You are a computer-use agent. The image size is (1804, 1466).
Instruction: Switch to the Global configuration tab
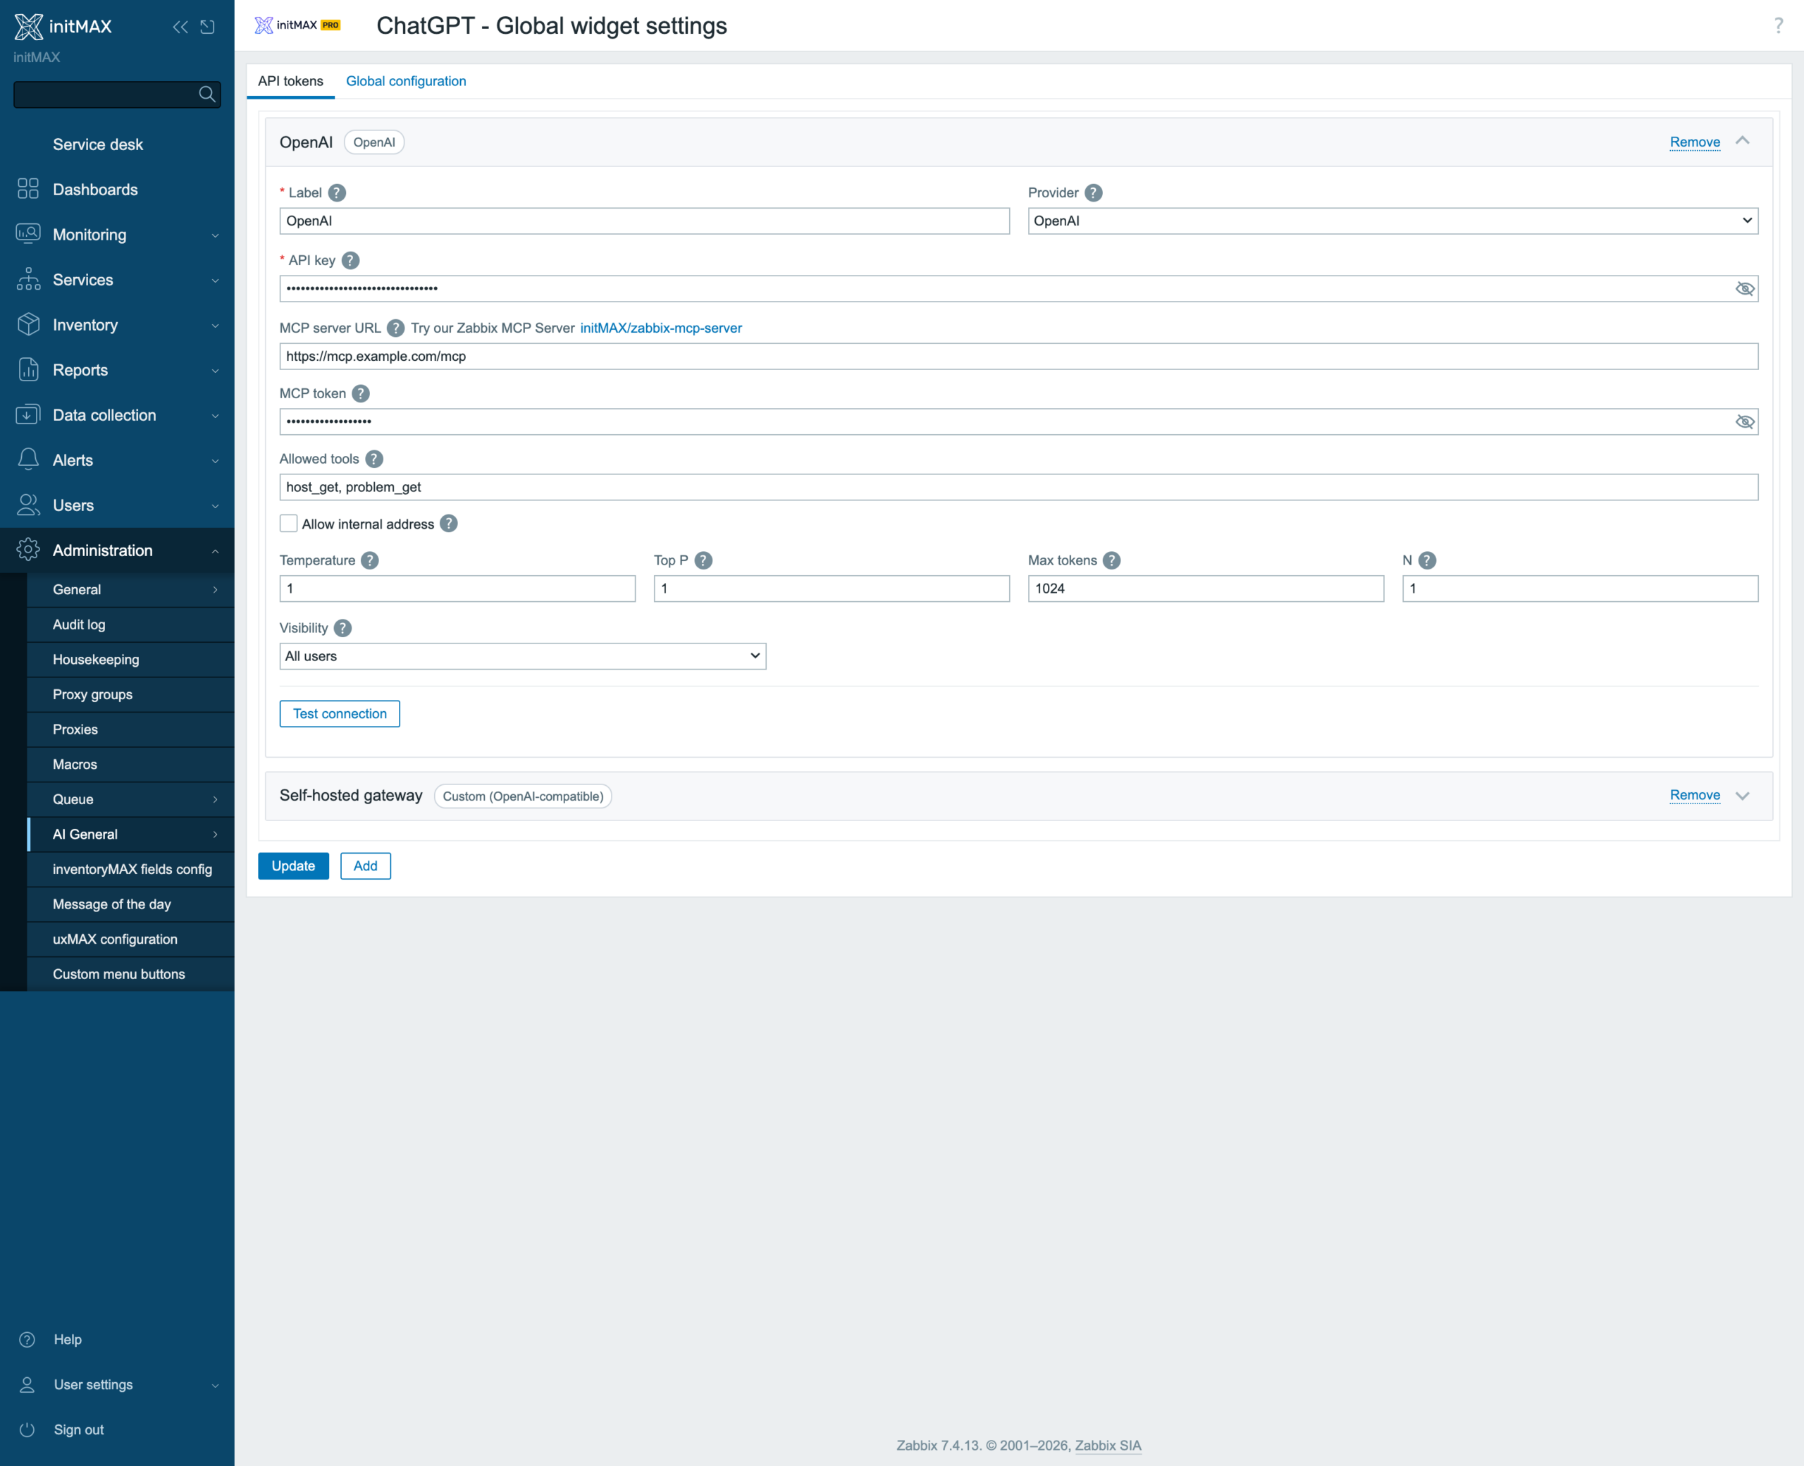(406, 81)
